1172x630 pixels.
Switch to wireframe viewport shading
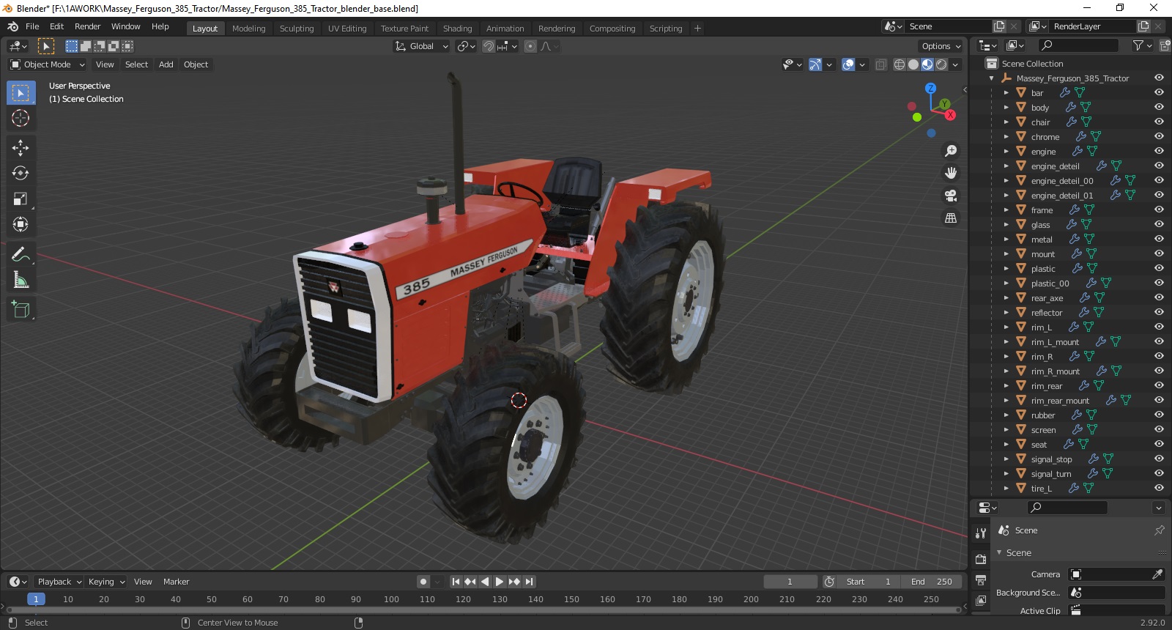pyautogui.click(x=900, y=64)
